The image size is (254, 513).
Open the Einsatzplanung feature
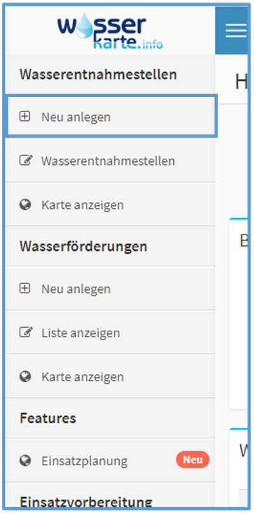tap(110, 460)
